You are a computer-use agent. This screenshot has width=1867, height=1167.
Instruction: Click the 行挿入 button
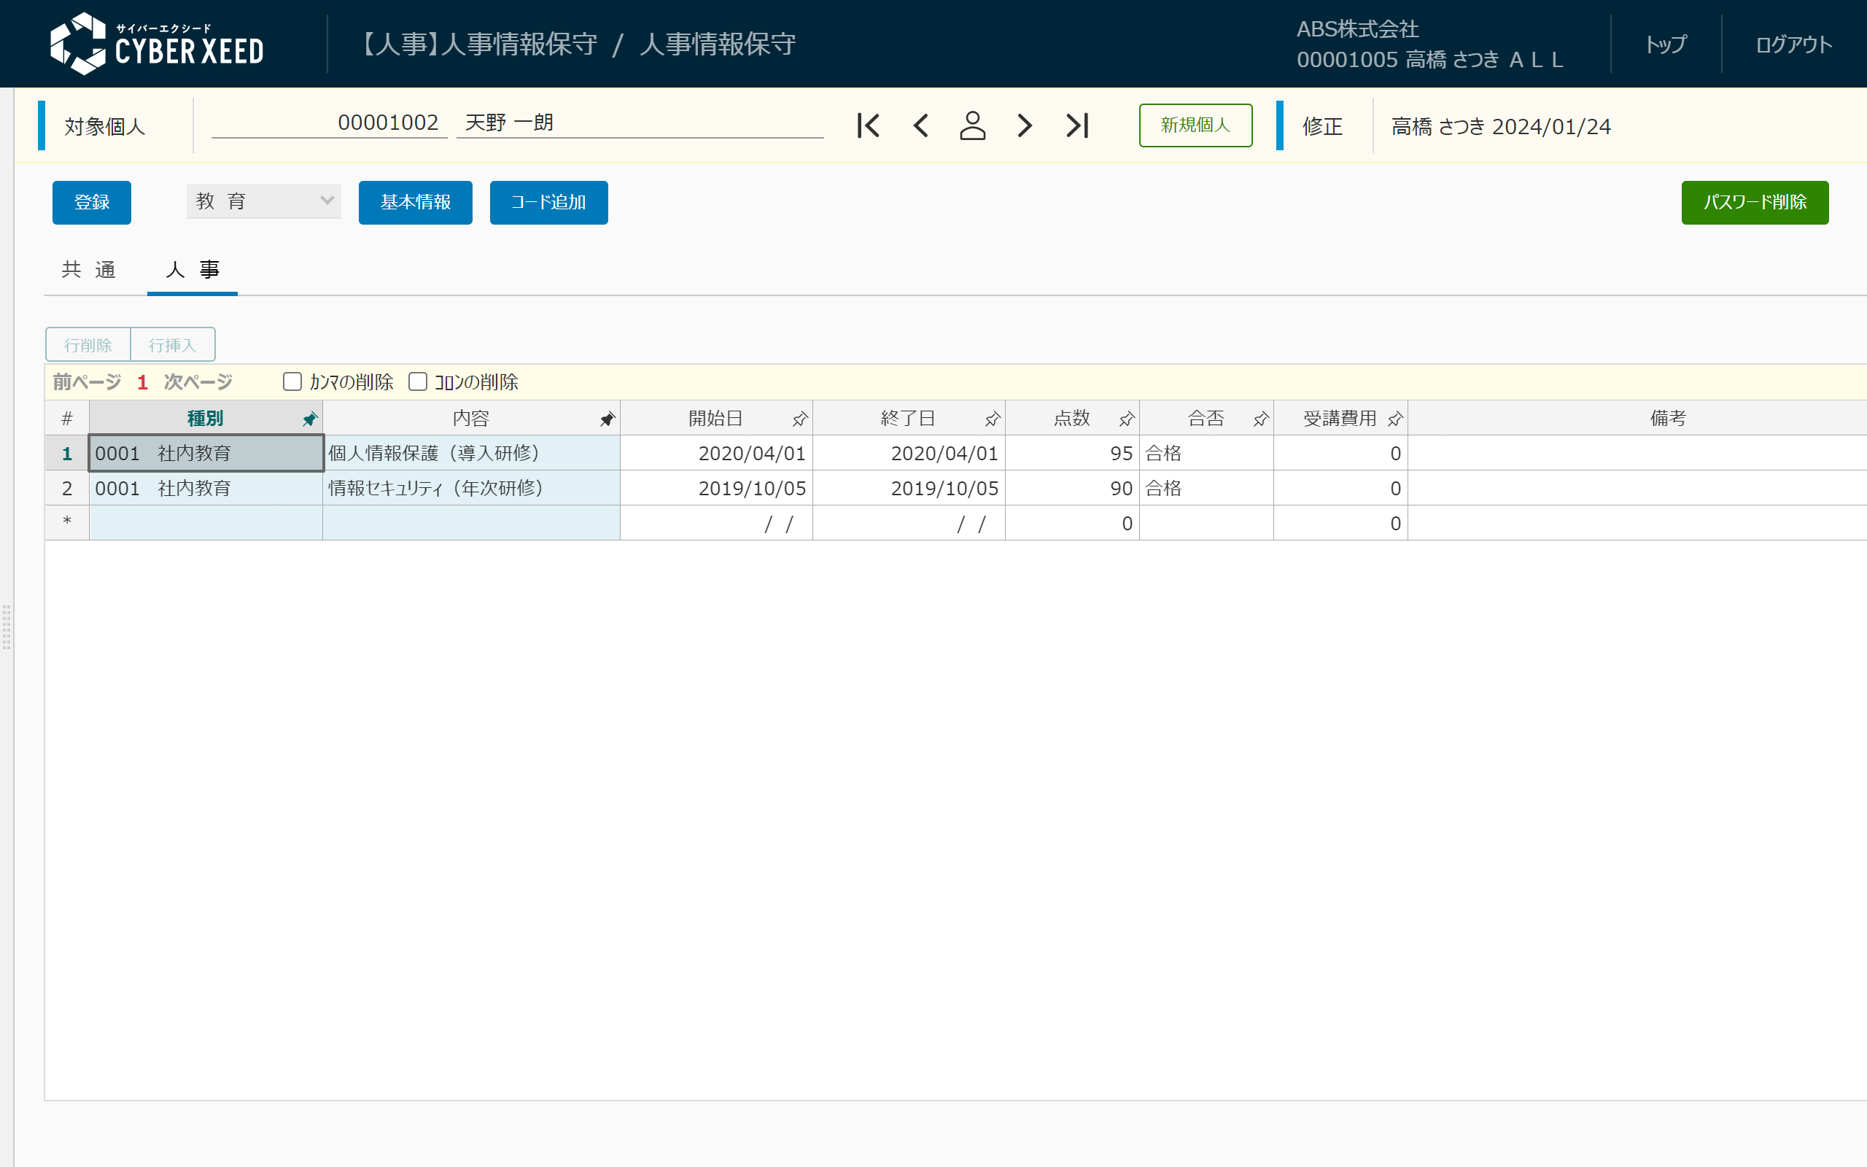172,345
